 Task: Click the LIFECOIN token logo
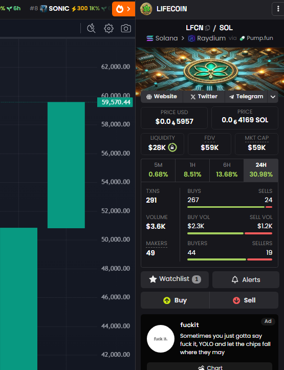click(x=146, y=9)
